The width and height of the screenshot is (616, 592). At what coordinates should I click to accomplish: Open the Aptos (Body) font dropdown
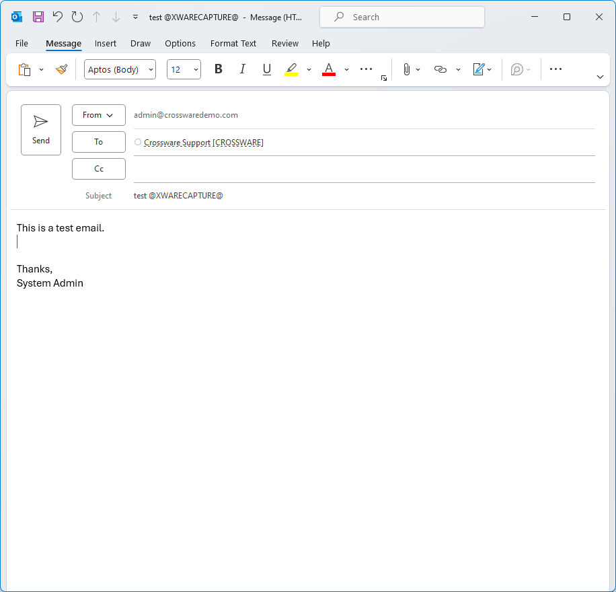[x=120, y=69]
